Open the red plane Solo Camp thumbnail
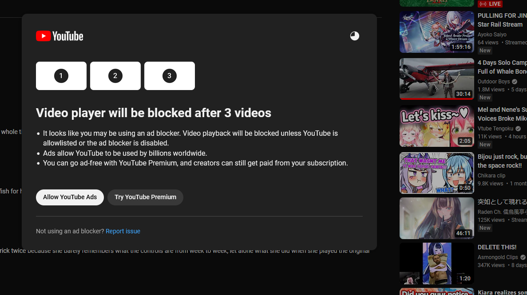 point(436,79)
